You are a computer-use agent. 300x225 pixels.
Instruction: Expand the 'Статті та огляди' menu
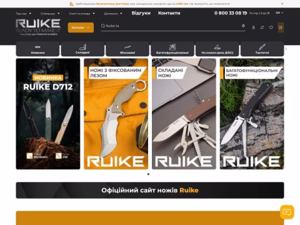[x=82, y=14]
